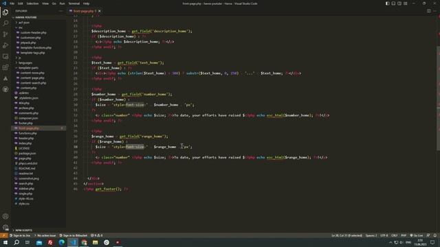Toggle the primary side bar layout icon
Screen dimensions: 440x247
pos(387,3)
